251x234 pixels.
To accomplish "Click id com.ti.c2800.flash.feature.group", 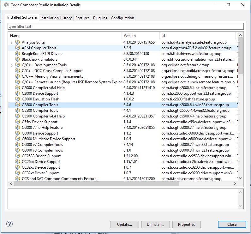I will click(x=188, y=99).
